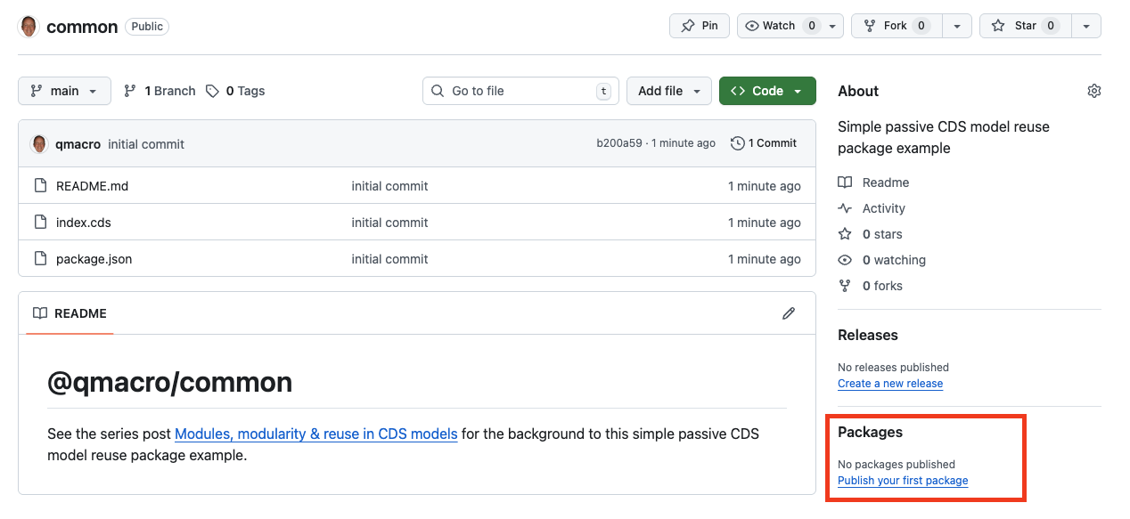Edit the README via the pencil icon
The width and height of the screenshot is (1130, 519).
[x=789, y=312]
